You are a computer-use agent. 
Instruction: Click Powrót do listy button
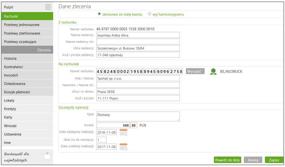tap(227, 160)
